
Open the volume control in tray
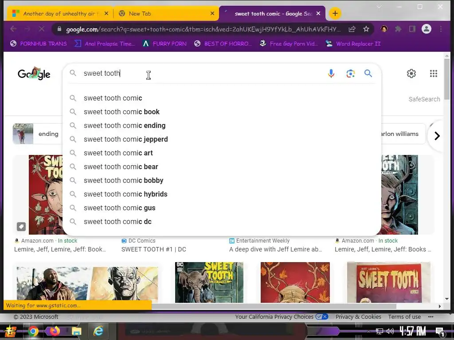point(390,331)
